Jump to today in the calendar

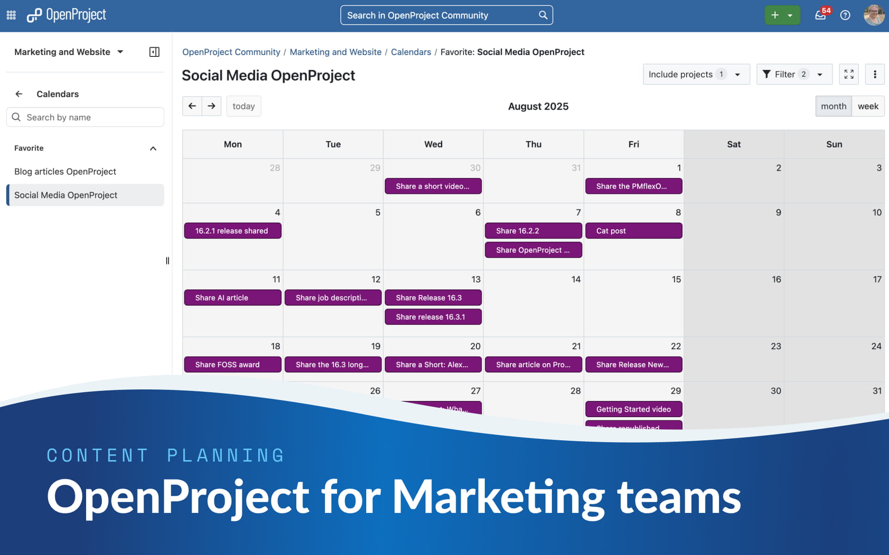pos(244,106)
